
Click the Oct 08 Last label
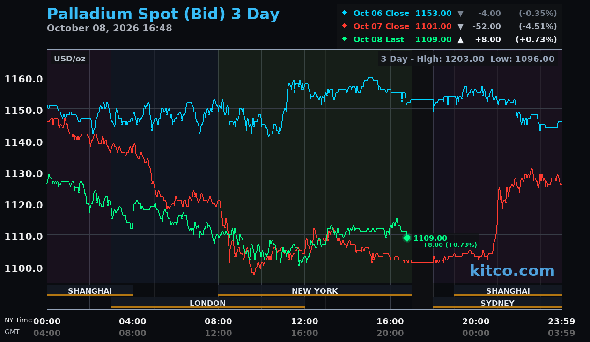[x=379, y=40]
